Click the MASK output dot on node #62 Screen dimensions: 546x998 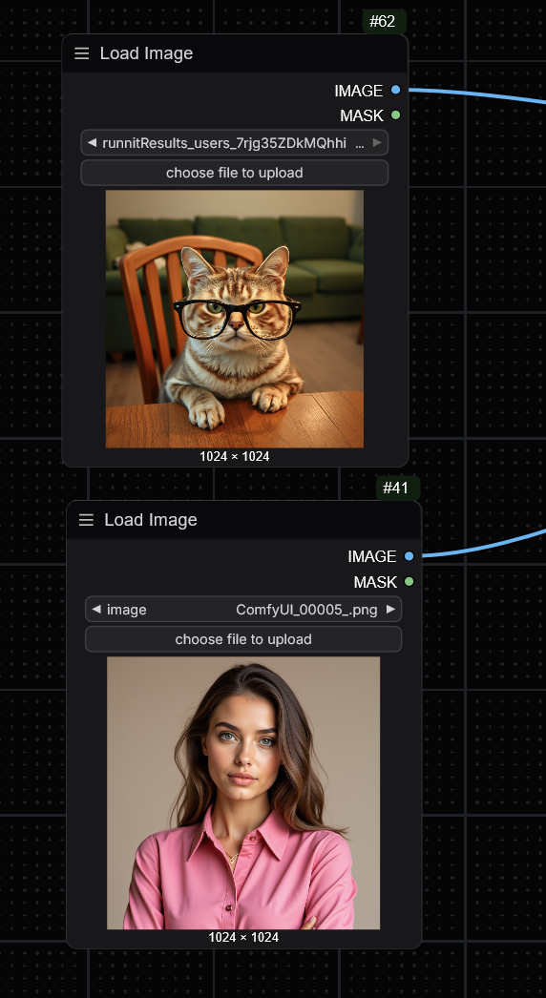click(x=395, y=115)
